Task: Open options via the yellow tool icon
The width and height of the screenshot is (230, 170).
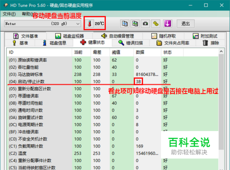Action: click(156, 24)
